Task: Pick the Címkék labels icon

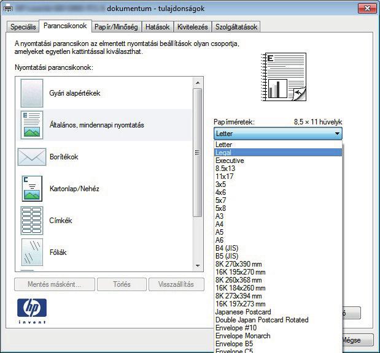Action: [x=32, y=221]
